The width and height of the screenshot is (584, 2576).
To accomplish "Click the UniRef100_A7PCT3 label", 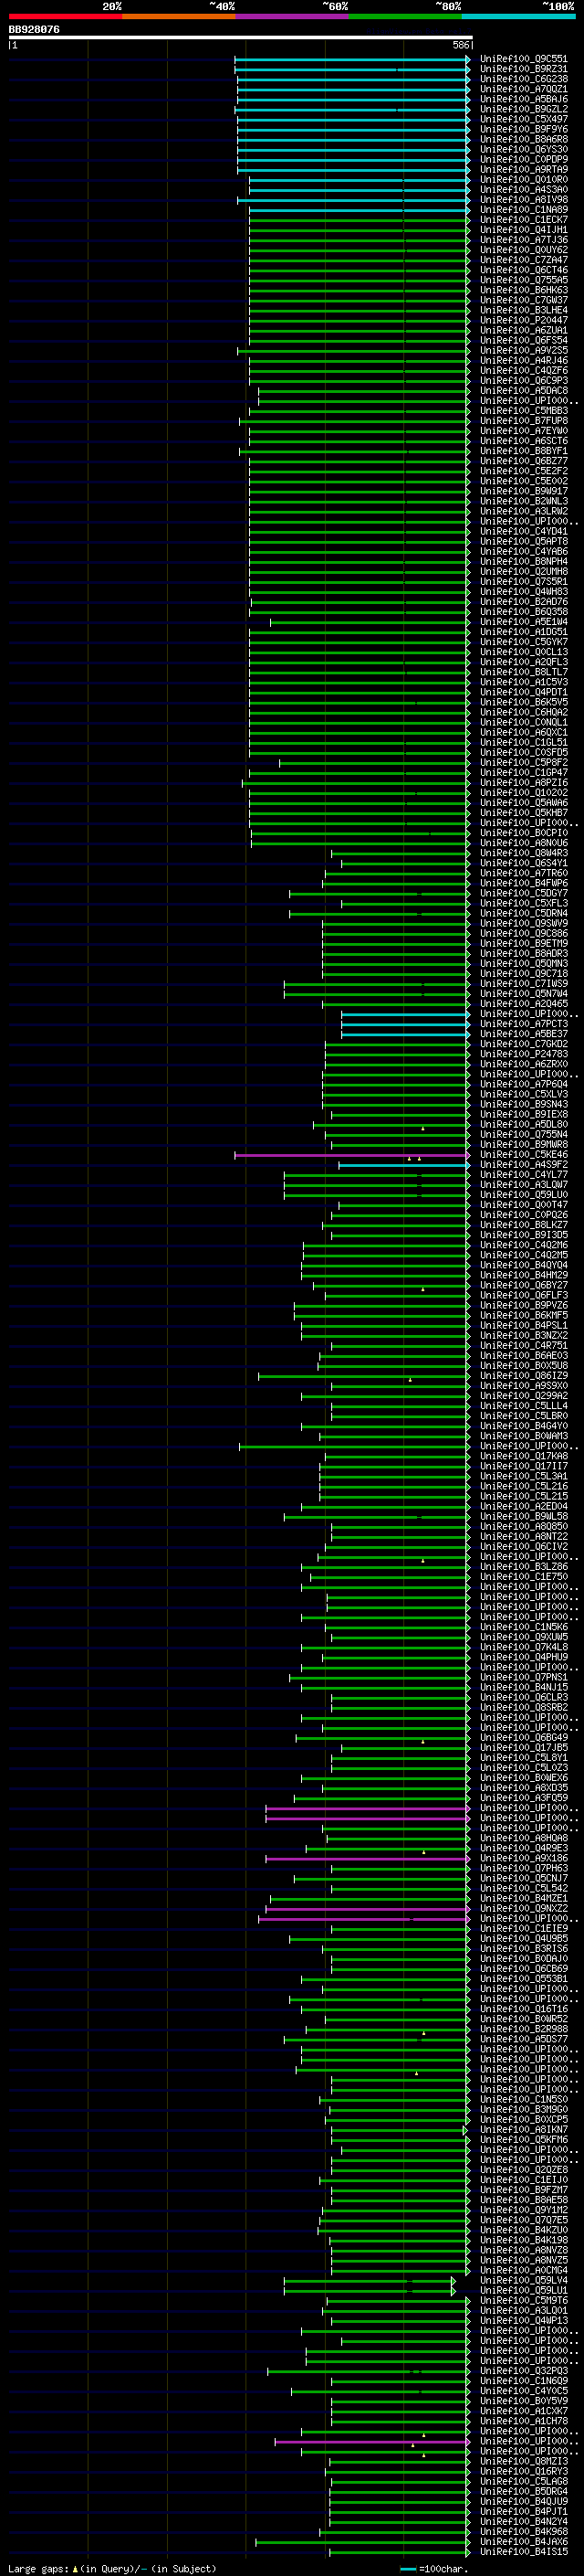I will point(523,1024).
